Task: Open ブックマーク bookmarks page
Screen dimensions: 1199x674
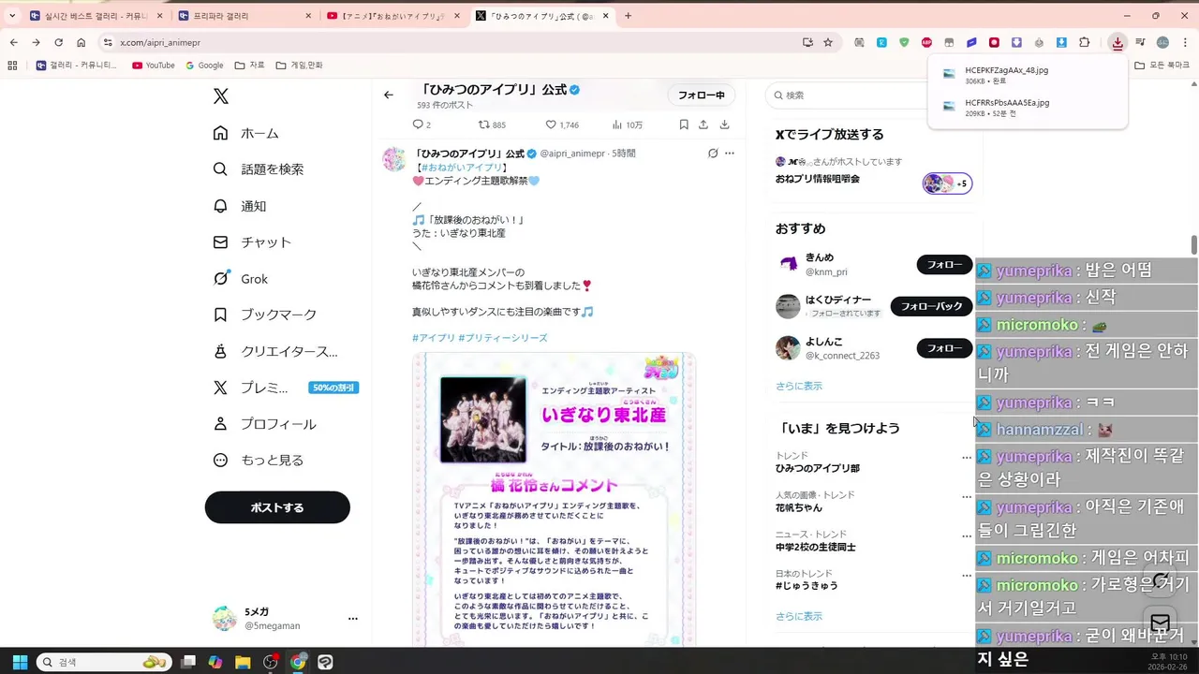Action: (264, 315)
